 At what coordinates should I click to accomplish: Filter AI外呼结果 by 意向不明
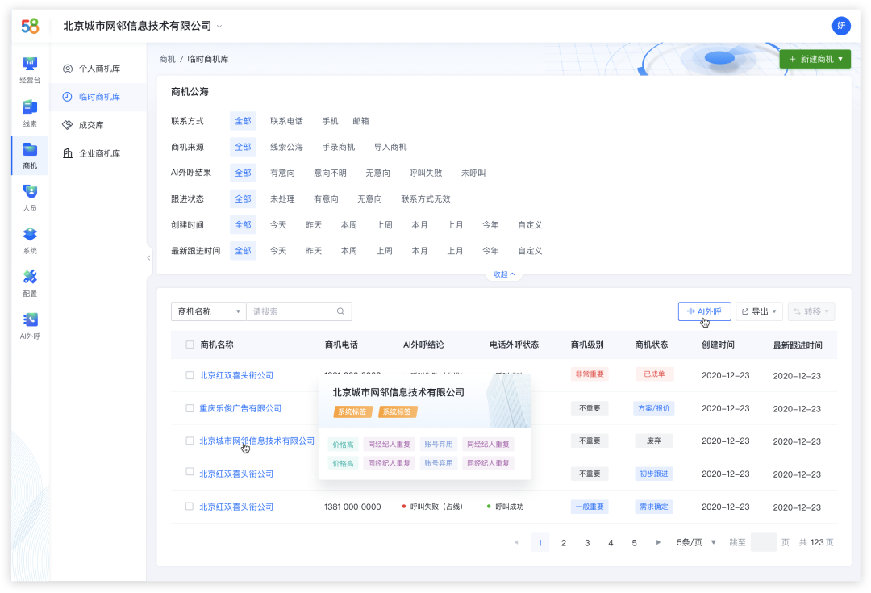[330, 173]
